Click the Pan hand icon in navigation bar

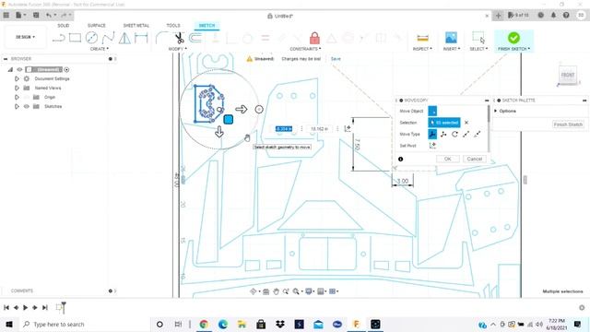[x=276, y=291]
